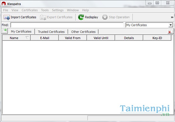
Task: Click the Kleopatra title bar app icon
Action: pyautogui.click(x=4, y=3)
